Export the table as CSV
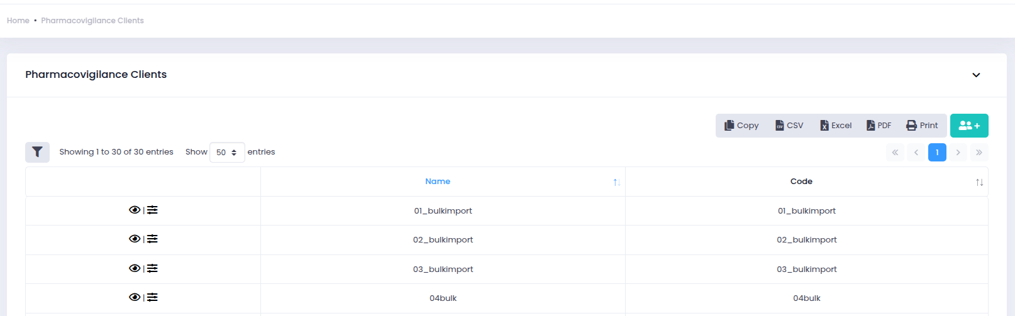Image resolution: width=1015 pixels, height=316 pixels. pyautogui.click(x=789, y=126)
